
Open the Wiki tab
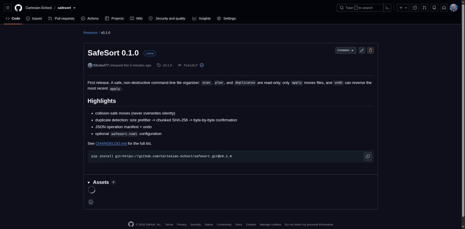tap(136, 18)
